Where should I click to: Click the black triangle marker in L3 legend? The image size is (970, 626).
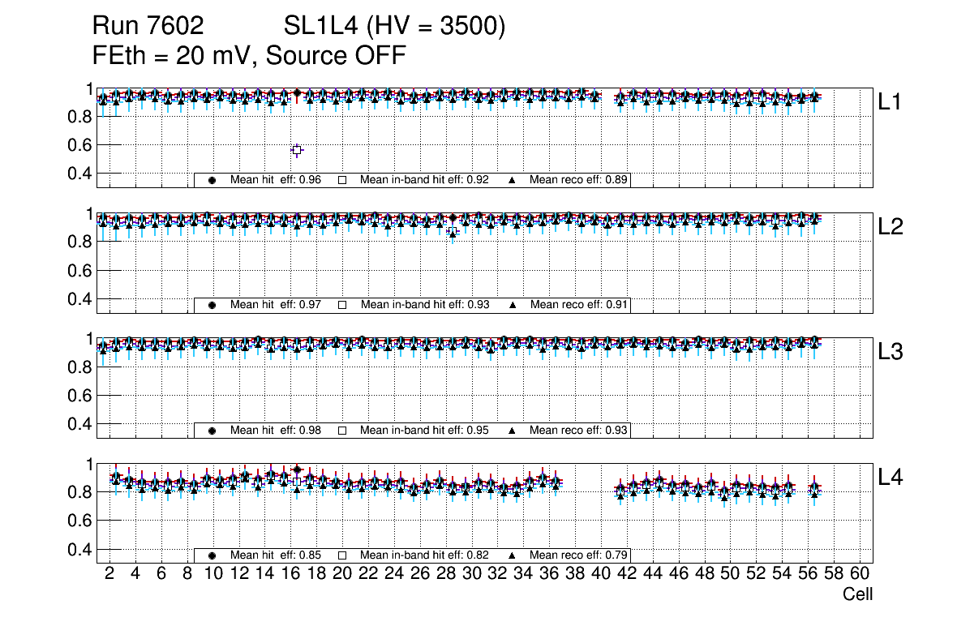[512, 431]
